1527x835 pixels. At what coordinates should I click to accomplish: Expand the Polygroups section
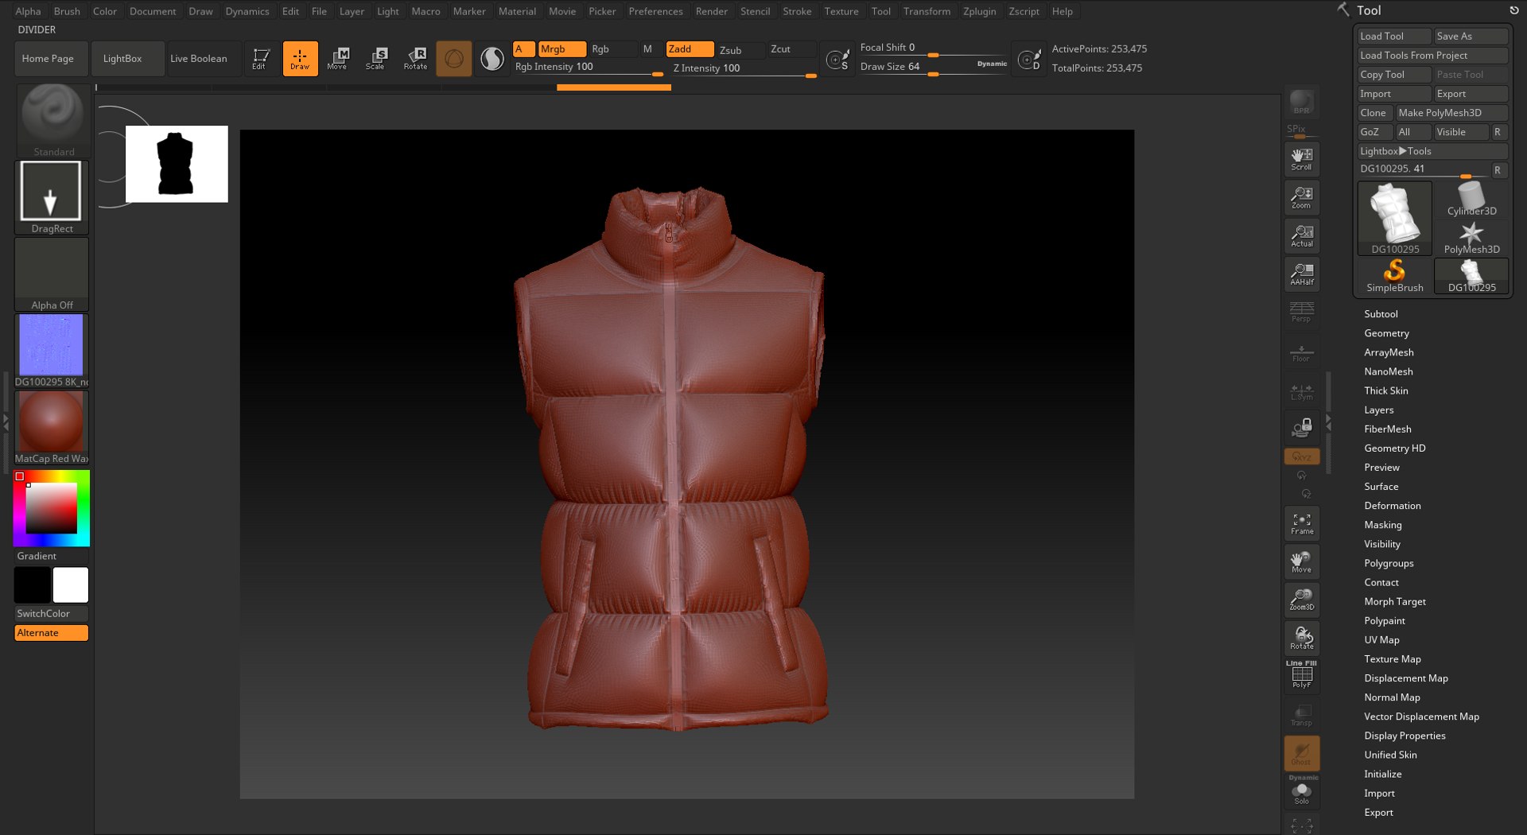click(x=1389, y=563)
